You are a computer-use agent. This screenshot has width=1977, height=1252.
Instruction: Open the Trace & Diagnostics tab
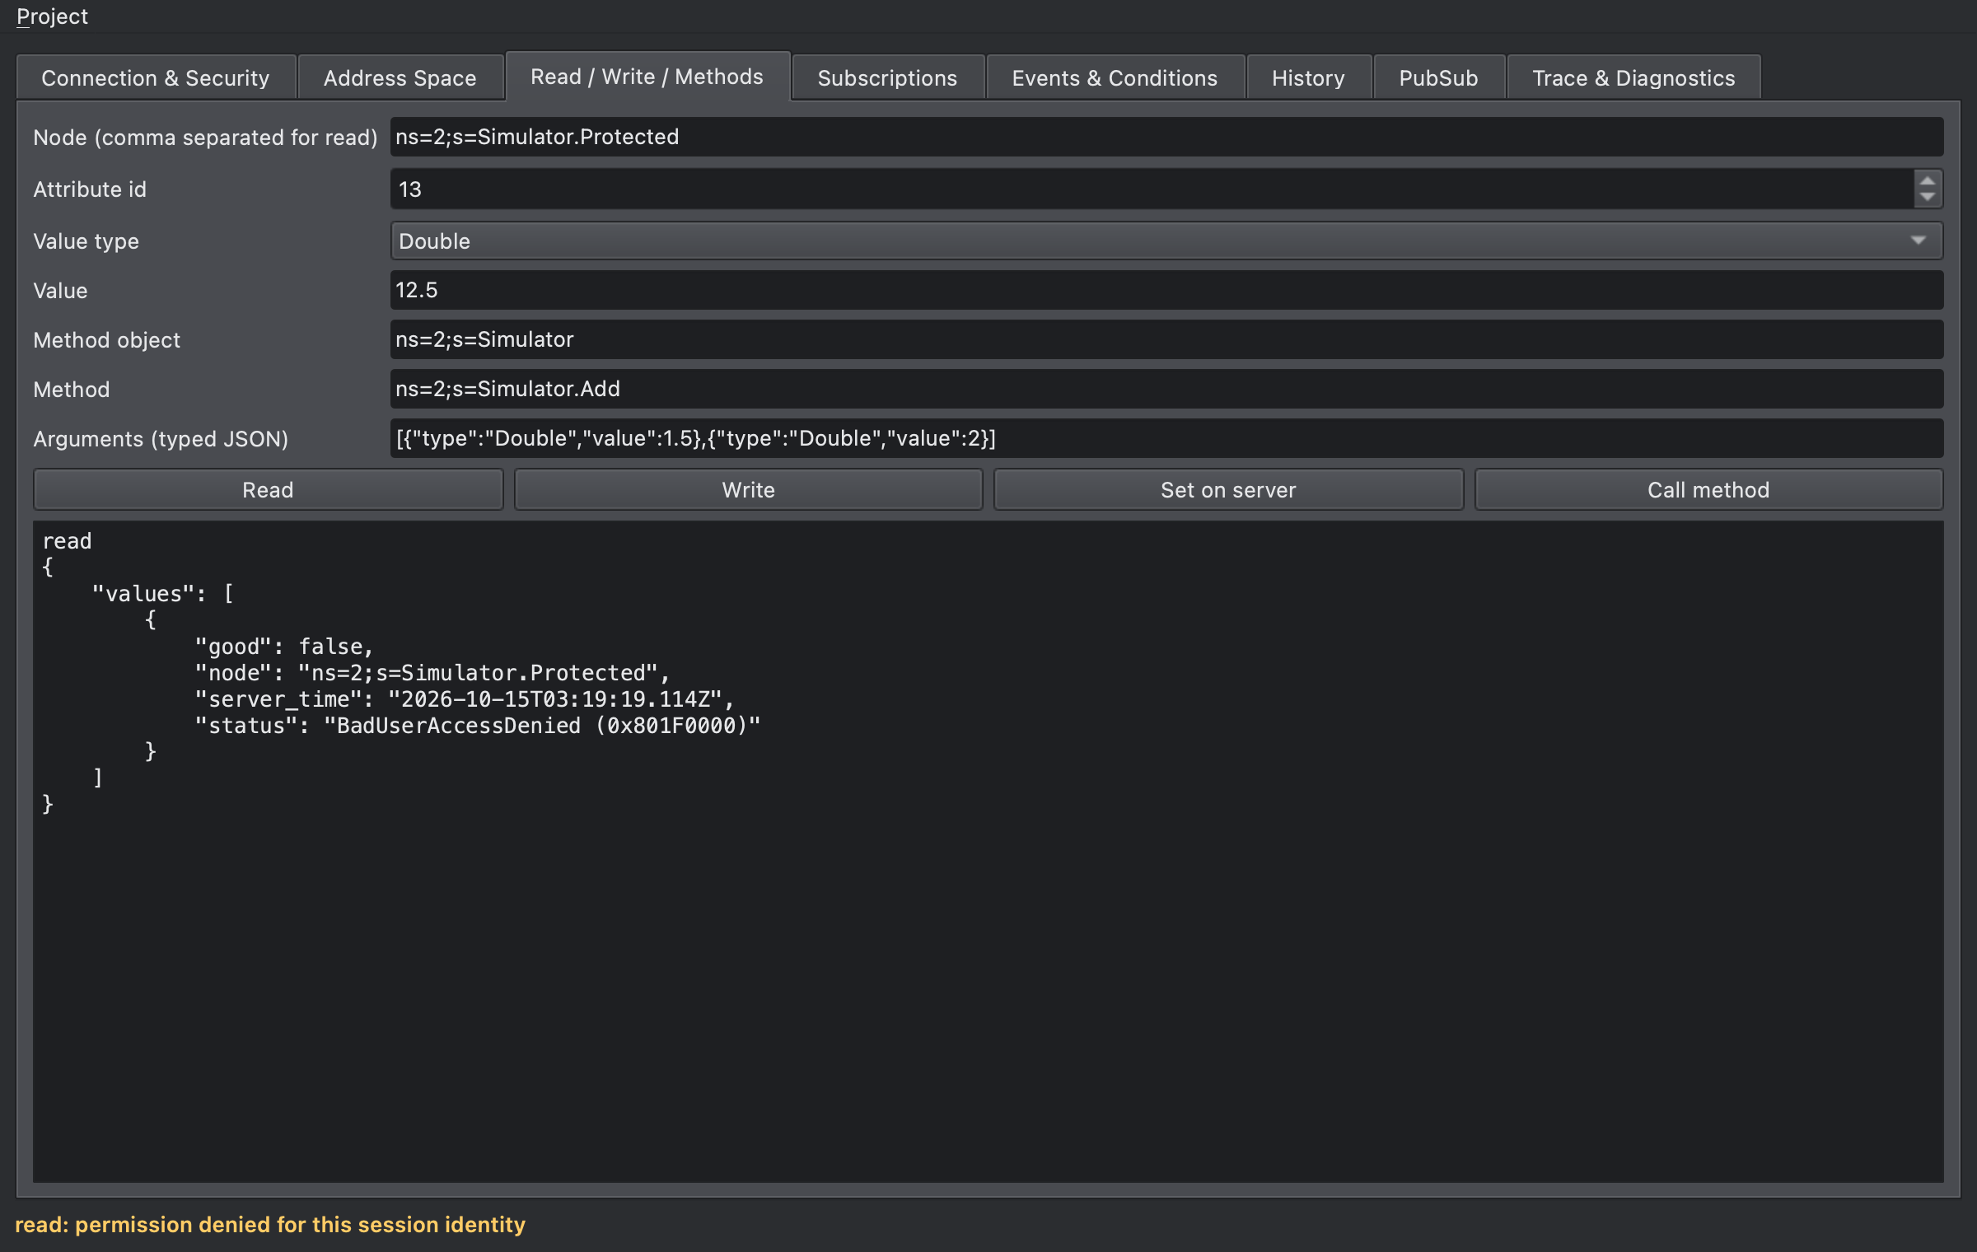[1634, 78]
